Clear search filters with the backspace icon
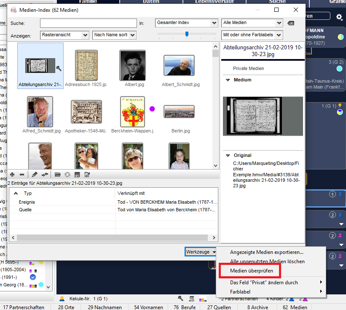The height and width of the screenshot is (310, 346). [x=290, y=23]
